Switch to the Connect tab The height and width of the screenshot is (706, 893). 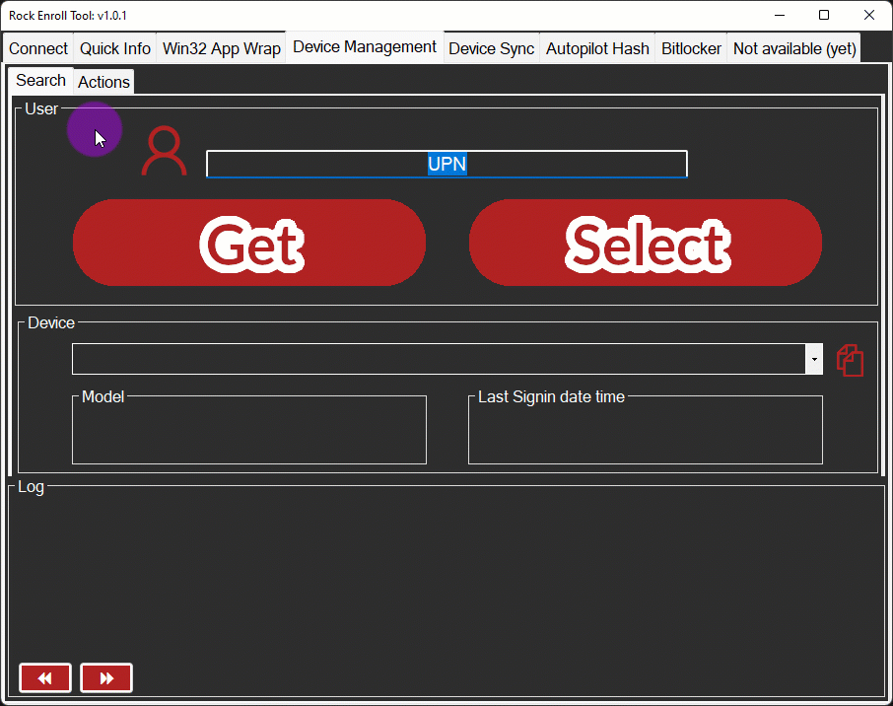(38, 48)
